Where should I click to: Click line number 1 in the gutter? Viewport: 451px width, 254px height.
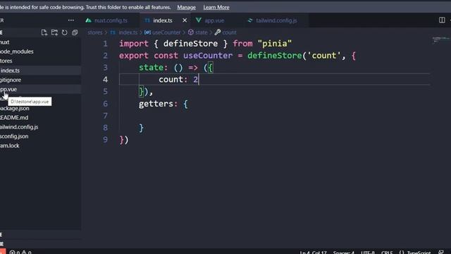[105, 44]
